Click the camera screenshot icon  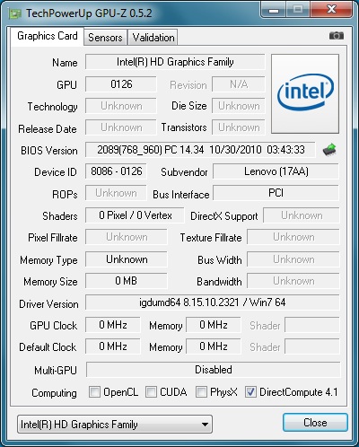pos(337,36)
